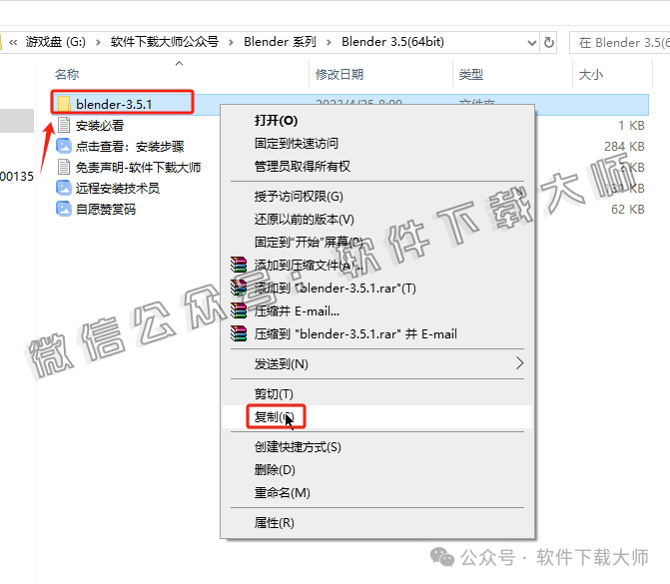
Task: Click WinRAR icon beside 压缩到 blender-3.5.1.rar 并 E-mail
Action: 239,333
